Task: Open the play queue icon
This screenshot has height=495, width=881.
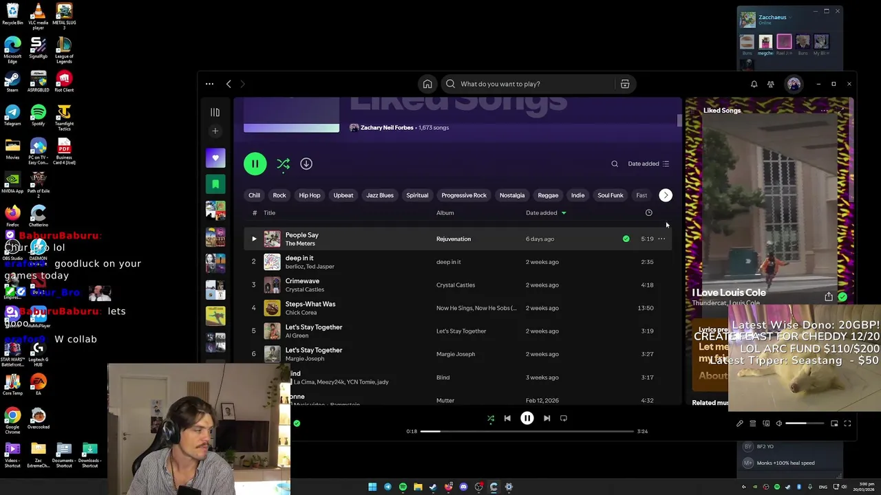Action: pyautogui.click(x=753, y=423)
